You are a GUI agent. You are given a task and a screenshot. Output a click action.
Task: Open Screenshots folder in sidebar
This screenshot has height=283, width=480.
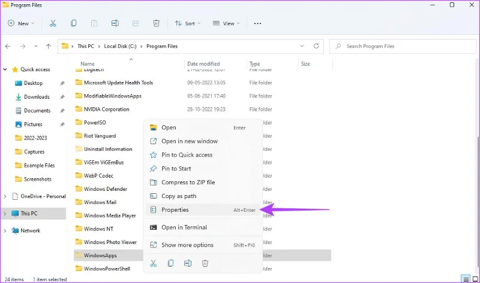click(38, 179)
